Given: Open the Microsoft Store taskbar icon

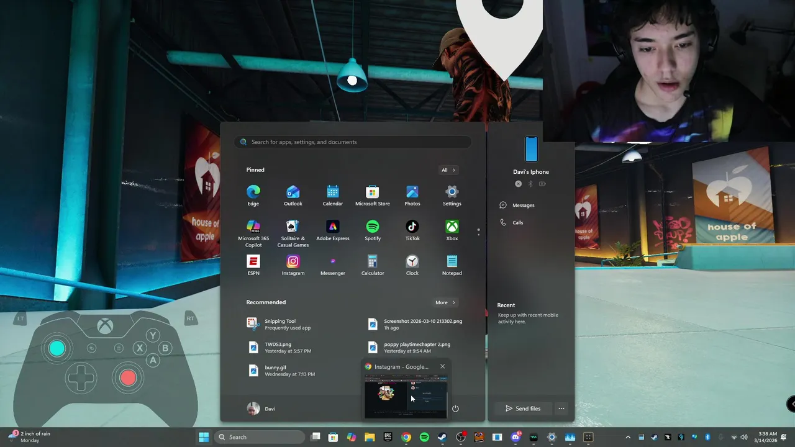Looking at the screenshot, I should point(333,437).
